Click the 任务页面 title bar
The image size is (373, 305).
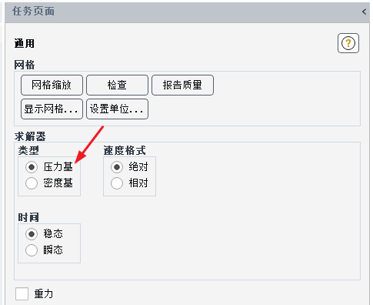point(187,12)
